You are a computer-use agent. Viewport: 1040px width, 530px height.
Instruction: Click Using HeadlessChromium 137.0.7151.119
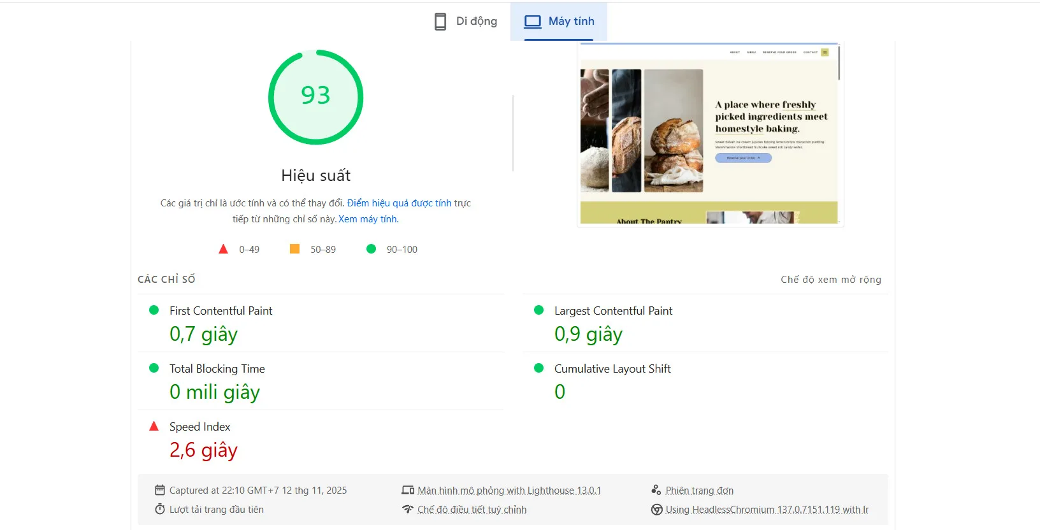(767, 510)
